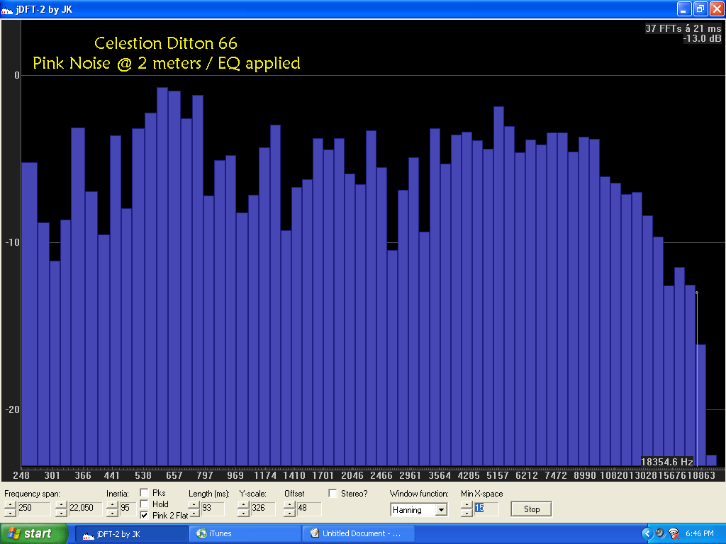Click the Offset field showing 48
The height and width of the screenshot is (544, 726).
coord(308,509)
